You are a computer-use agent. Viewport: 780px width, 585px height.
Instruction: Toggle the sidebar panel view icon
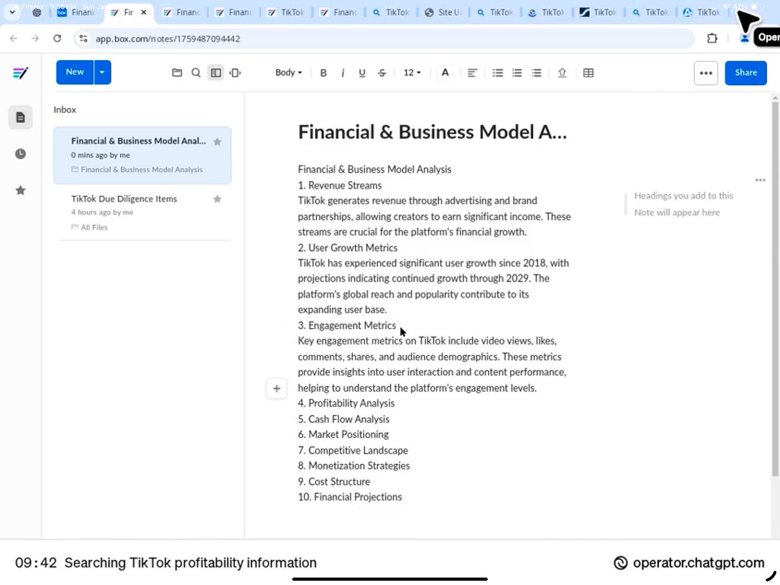click(216, 73)
